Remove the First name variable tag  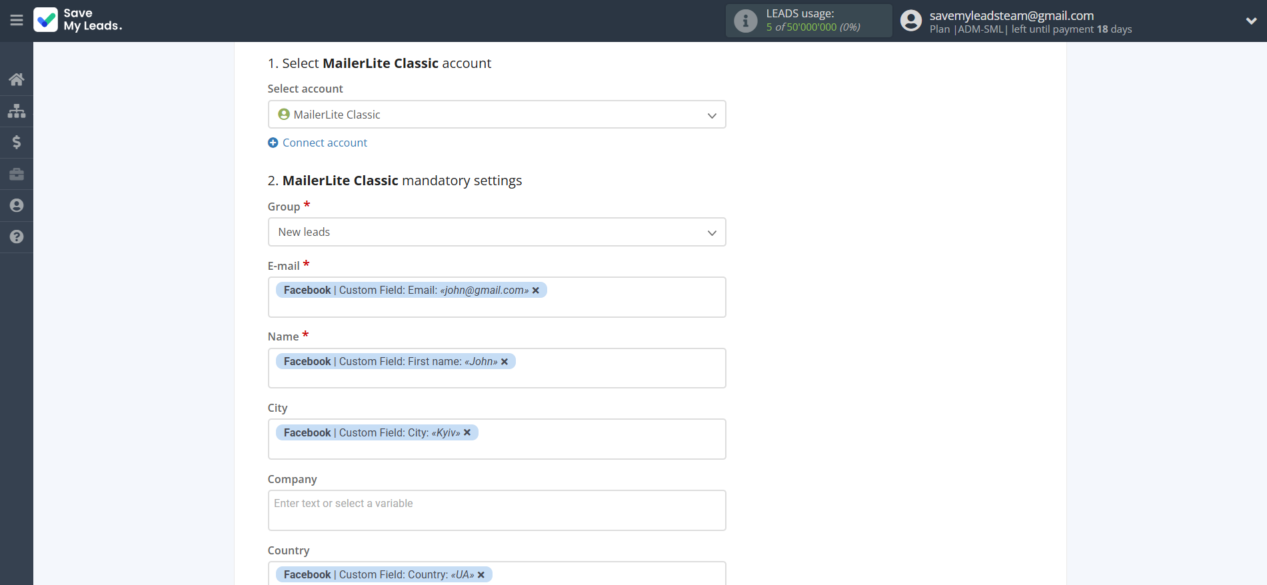point(505,362)
